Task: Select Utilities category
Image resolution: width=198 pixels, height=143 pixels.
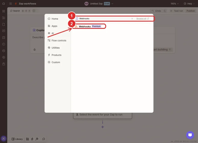Action: tap(54, 48)
